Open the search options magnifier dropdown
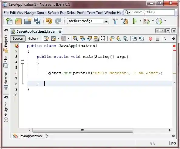The image size is (180, 149). click(127, 12)
